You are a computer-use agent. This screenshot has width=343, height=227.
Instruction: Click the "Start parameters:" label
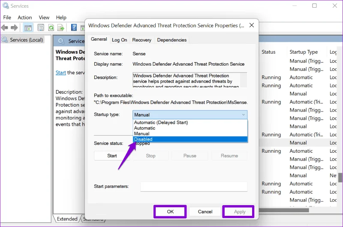click(x=111, y=187)
